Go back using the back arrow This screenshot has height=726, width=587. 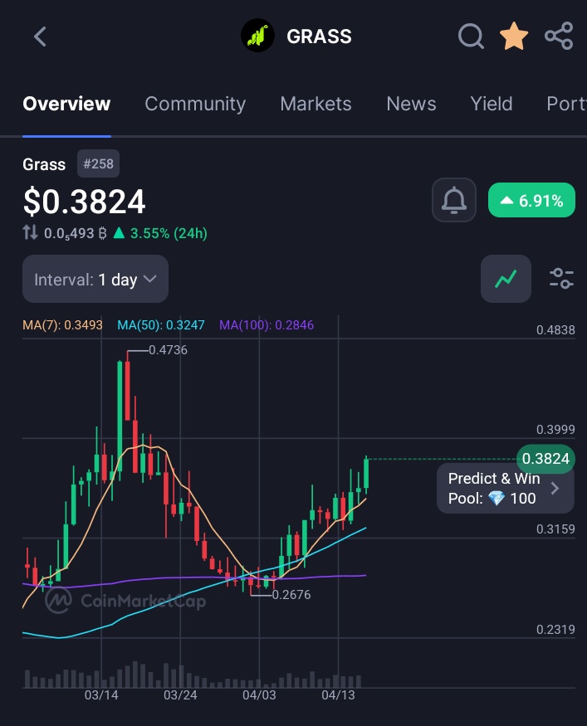point(40,37)
